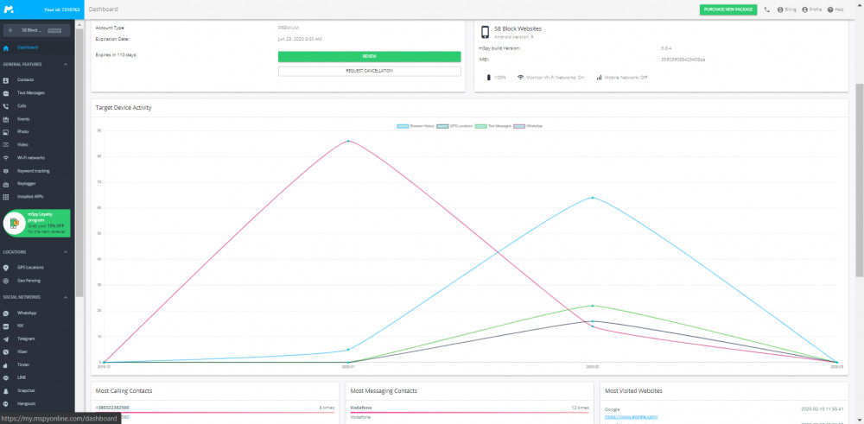Click Vodafone most messaging contact
Image resolution: width=864 pixels, height=424 pixels.
[x=361, y=408]
